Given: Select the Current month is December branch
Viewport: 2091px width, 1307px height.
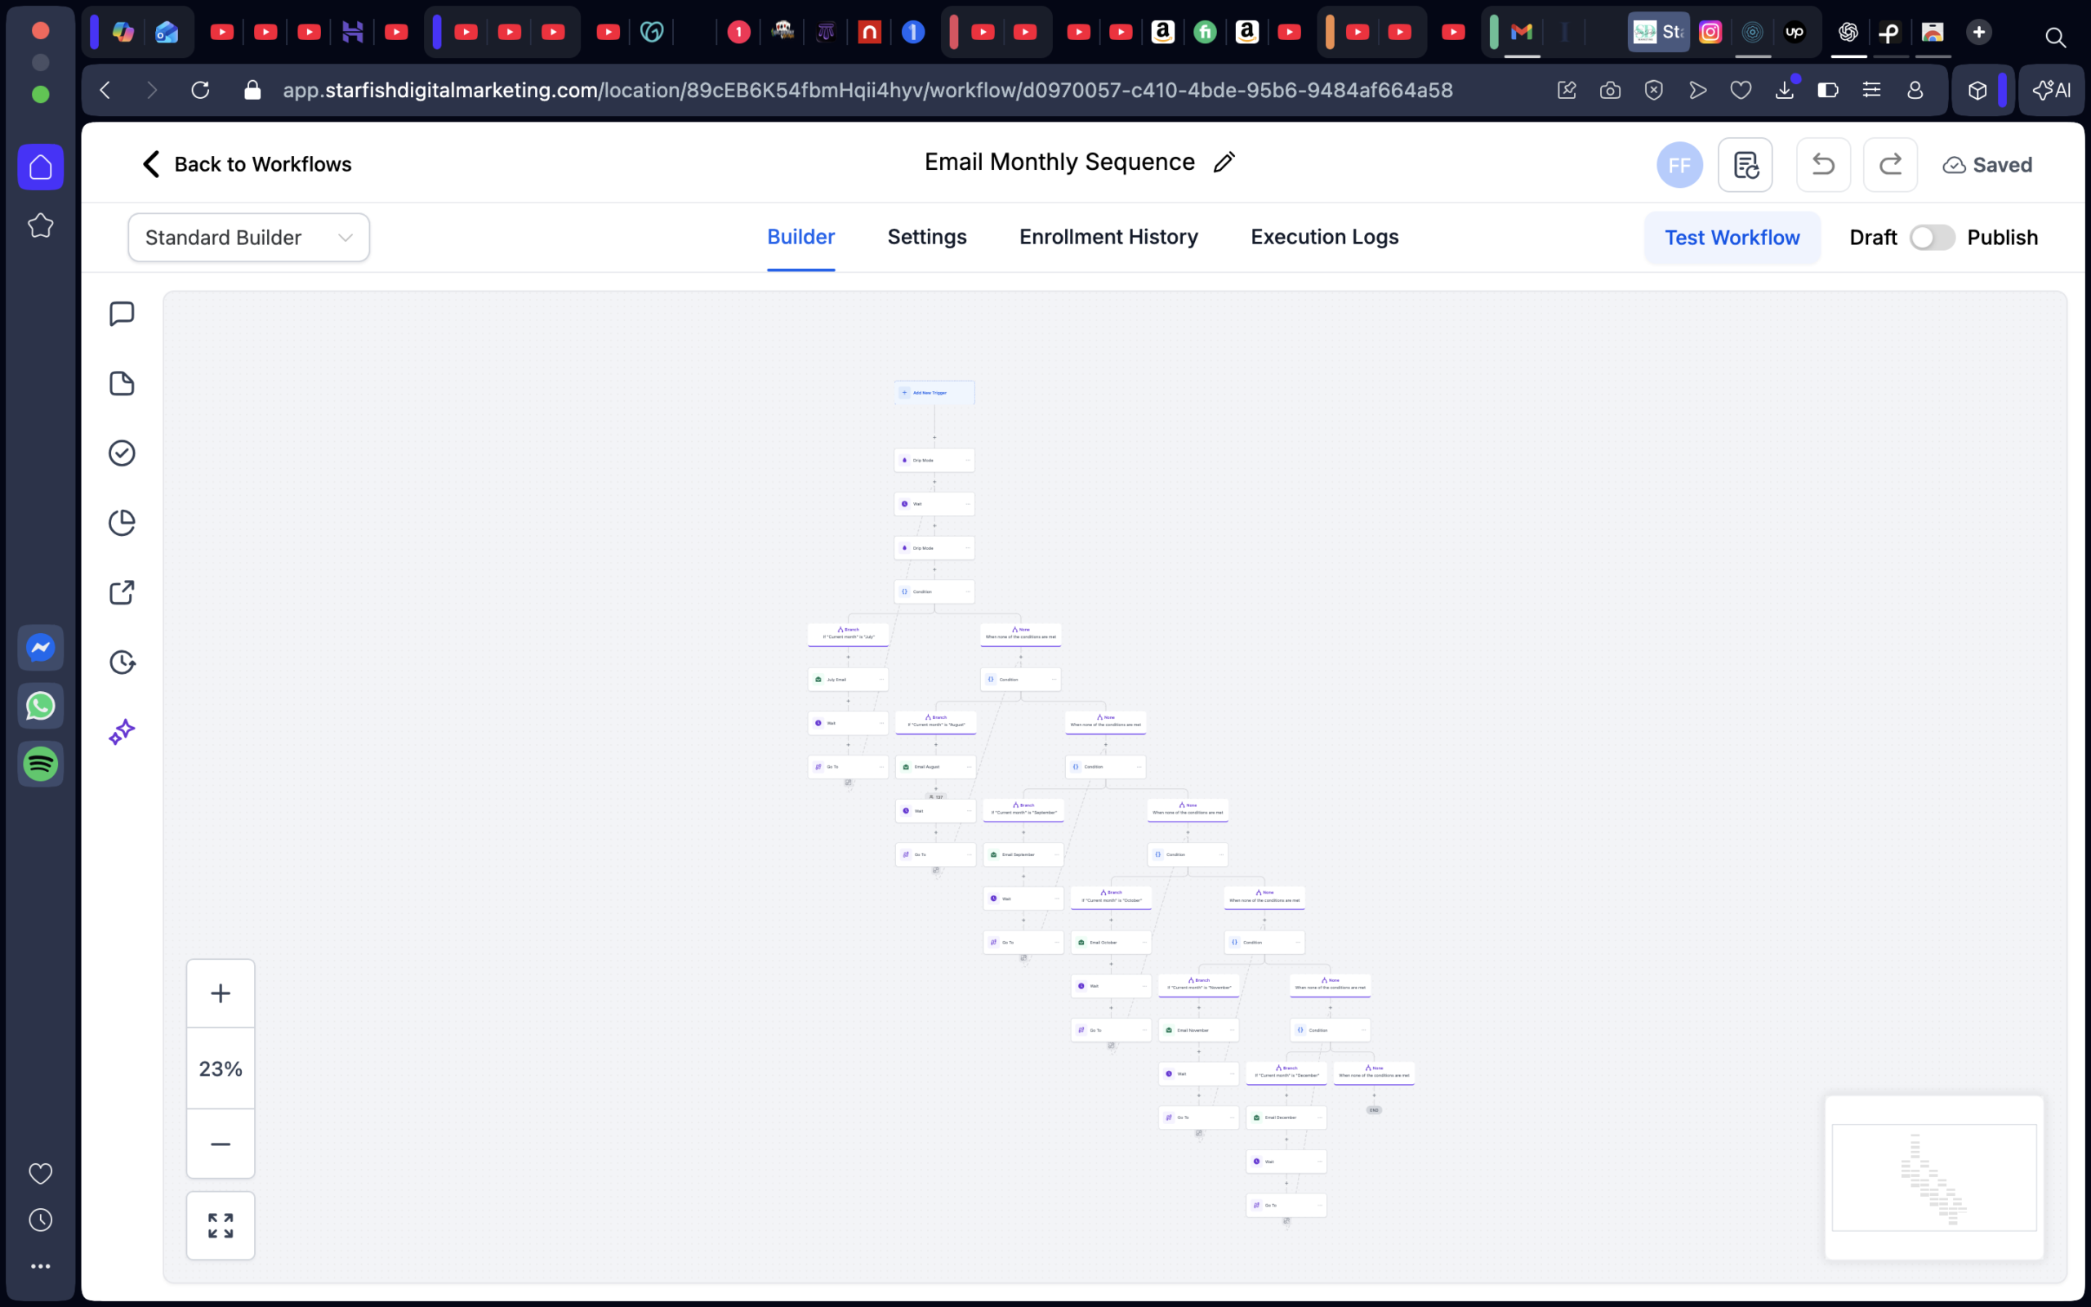Looking at the screenshot, I should (x=1286, y=1073).
